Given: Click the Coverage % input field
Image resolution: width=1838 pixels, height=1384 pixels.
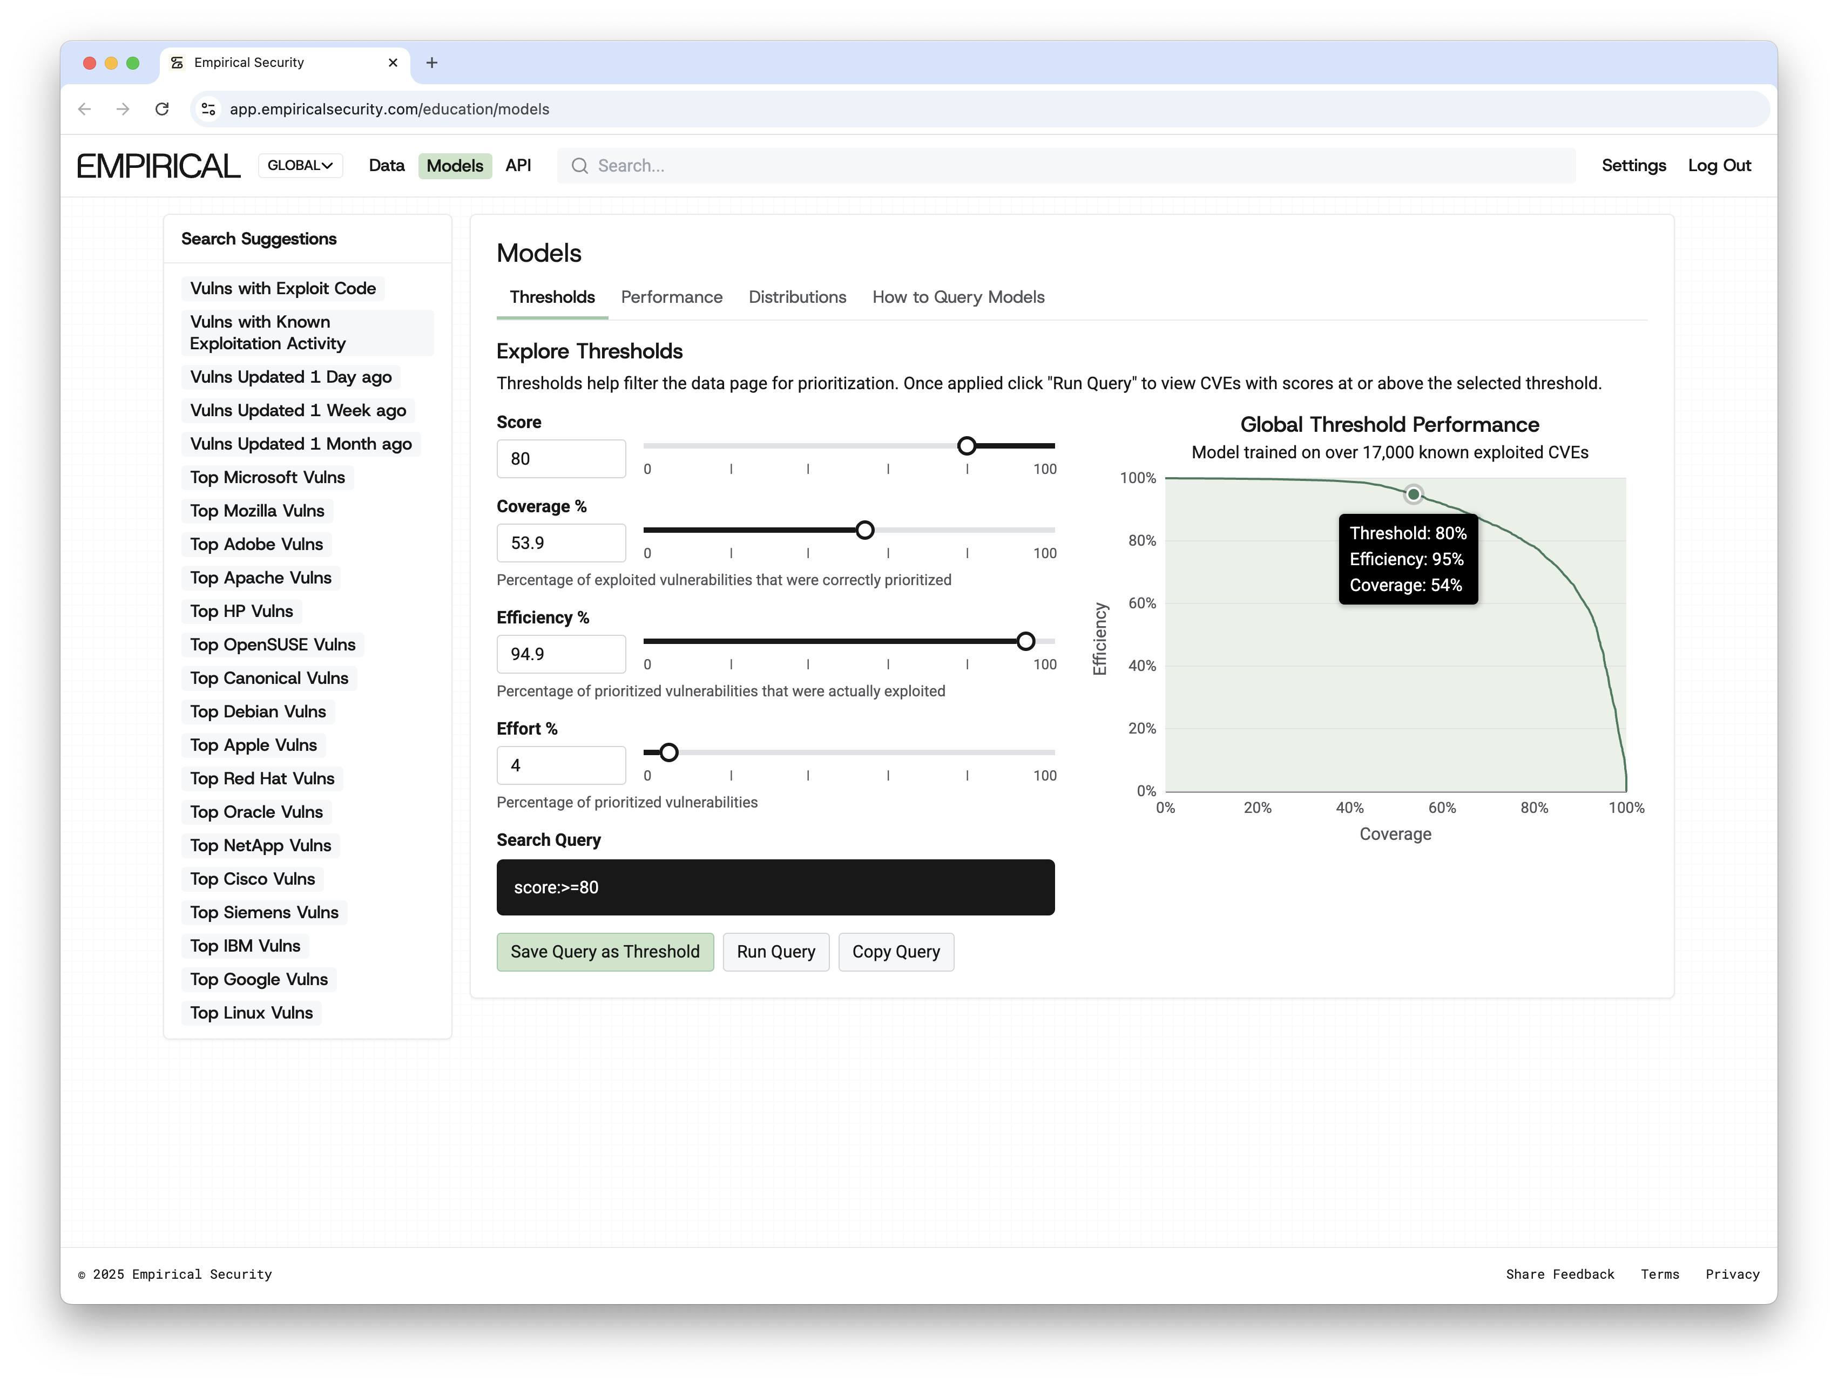Looking at the screenshot, I should click(x=561, y=542).
